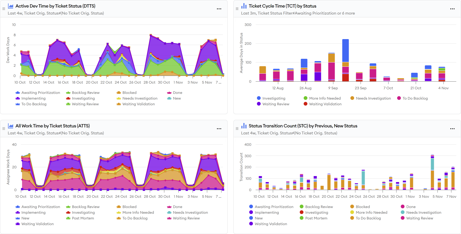Click bar chart icon beside Status Transition Count title
Image resolution: width=461 pixels, height=234 pixels.
244,126
